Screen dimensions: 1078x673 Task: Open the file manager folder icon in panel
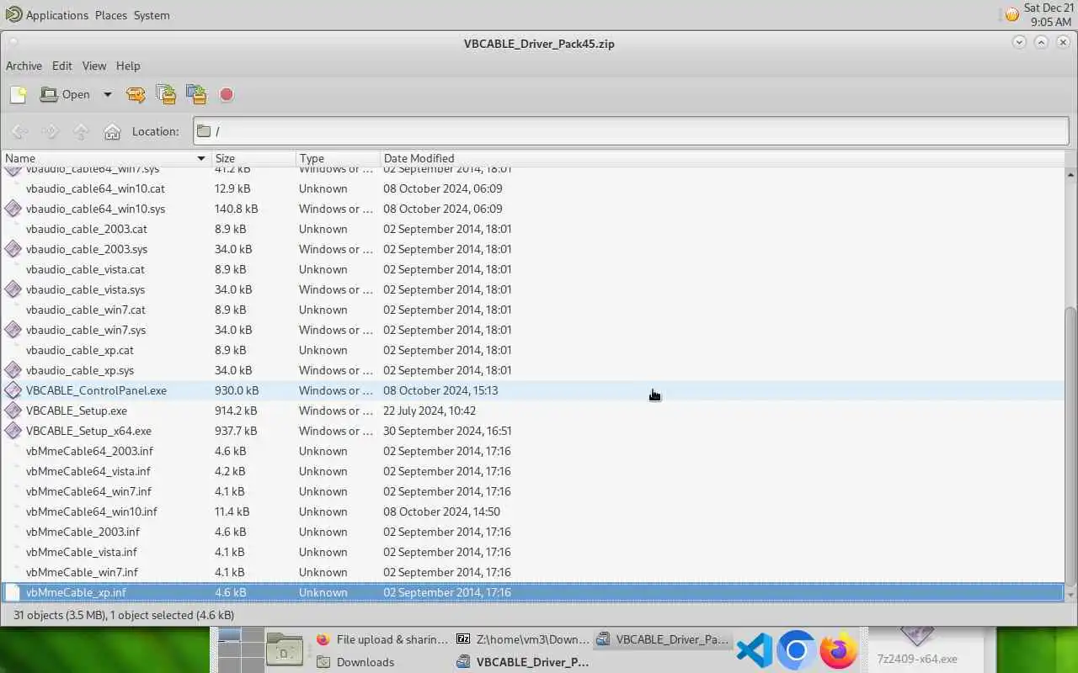click(x=285, y=650)
